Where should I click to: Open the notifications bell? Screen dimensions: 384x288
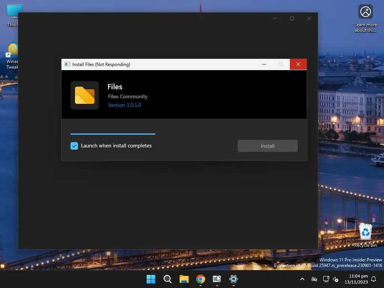click(x=374, y=279)
